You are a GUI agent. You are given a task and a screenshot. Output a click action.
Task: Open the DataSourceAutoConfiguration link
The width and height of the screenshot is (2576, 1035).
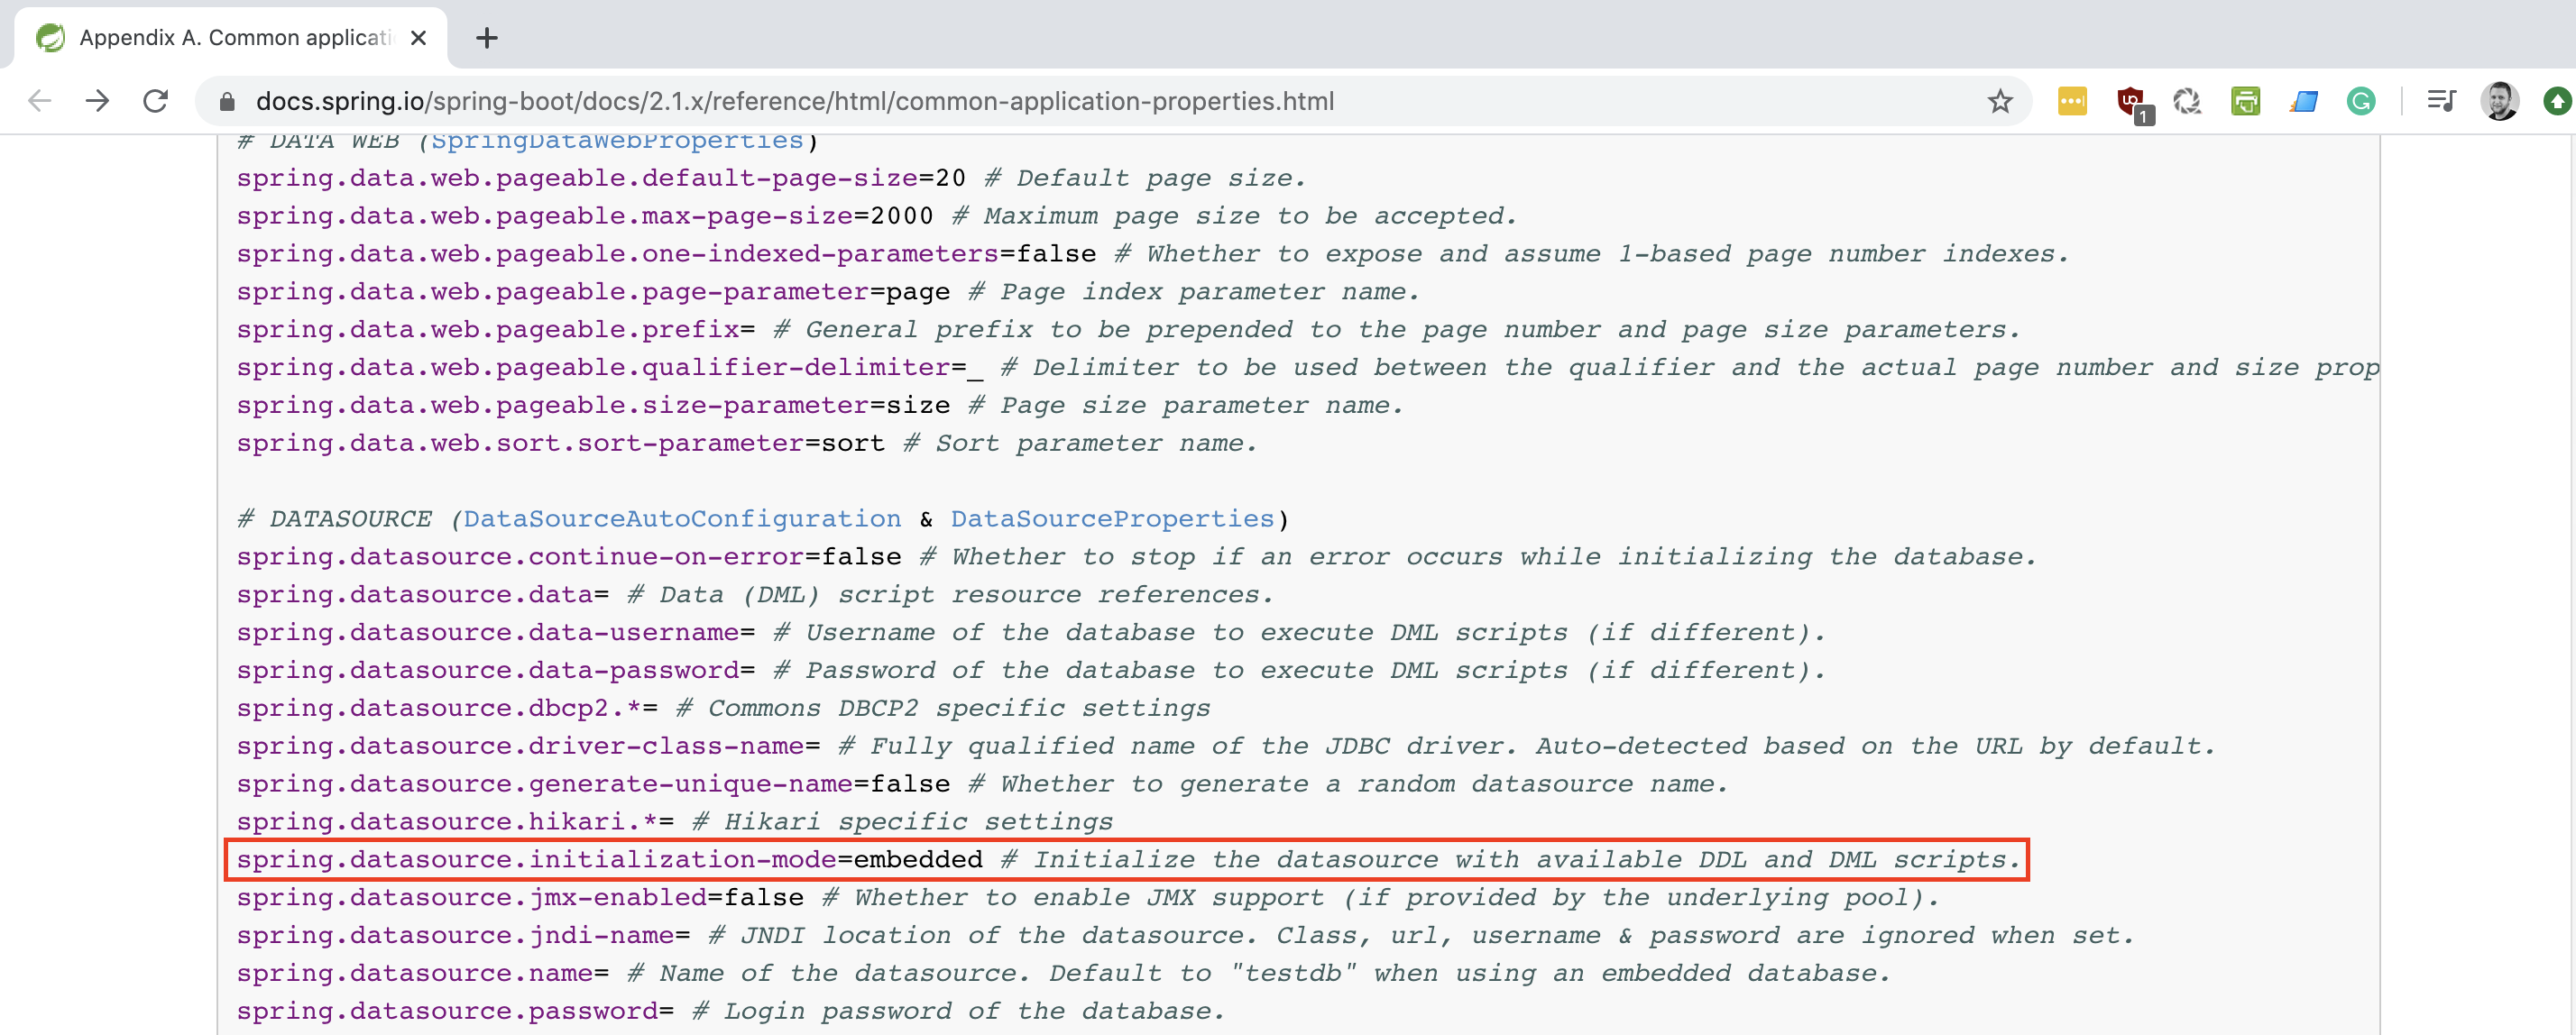[682, 519]
